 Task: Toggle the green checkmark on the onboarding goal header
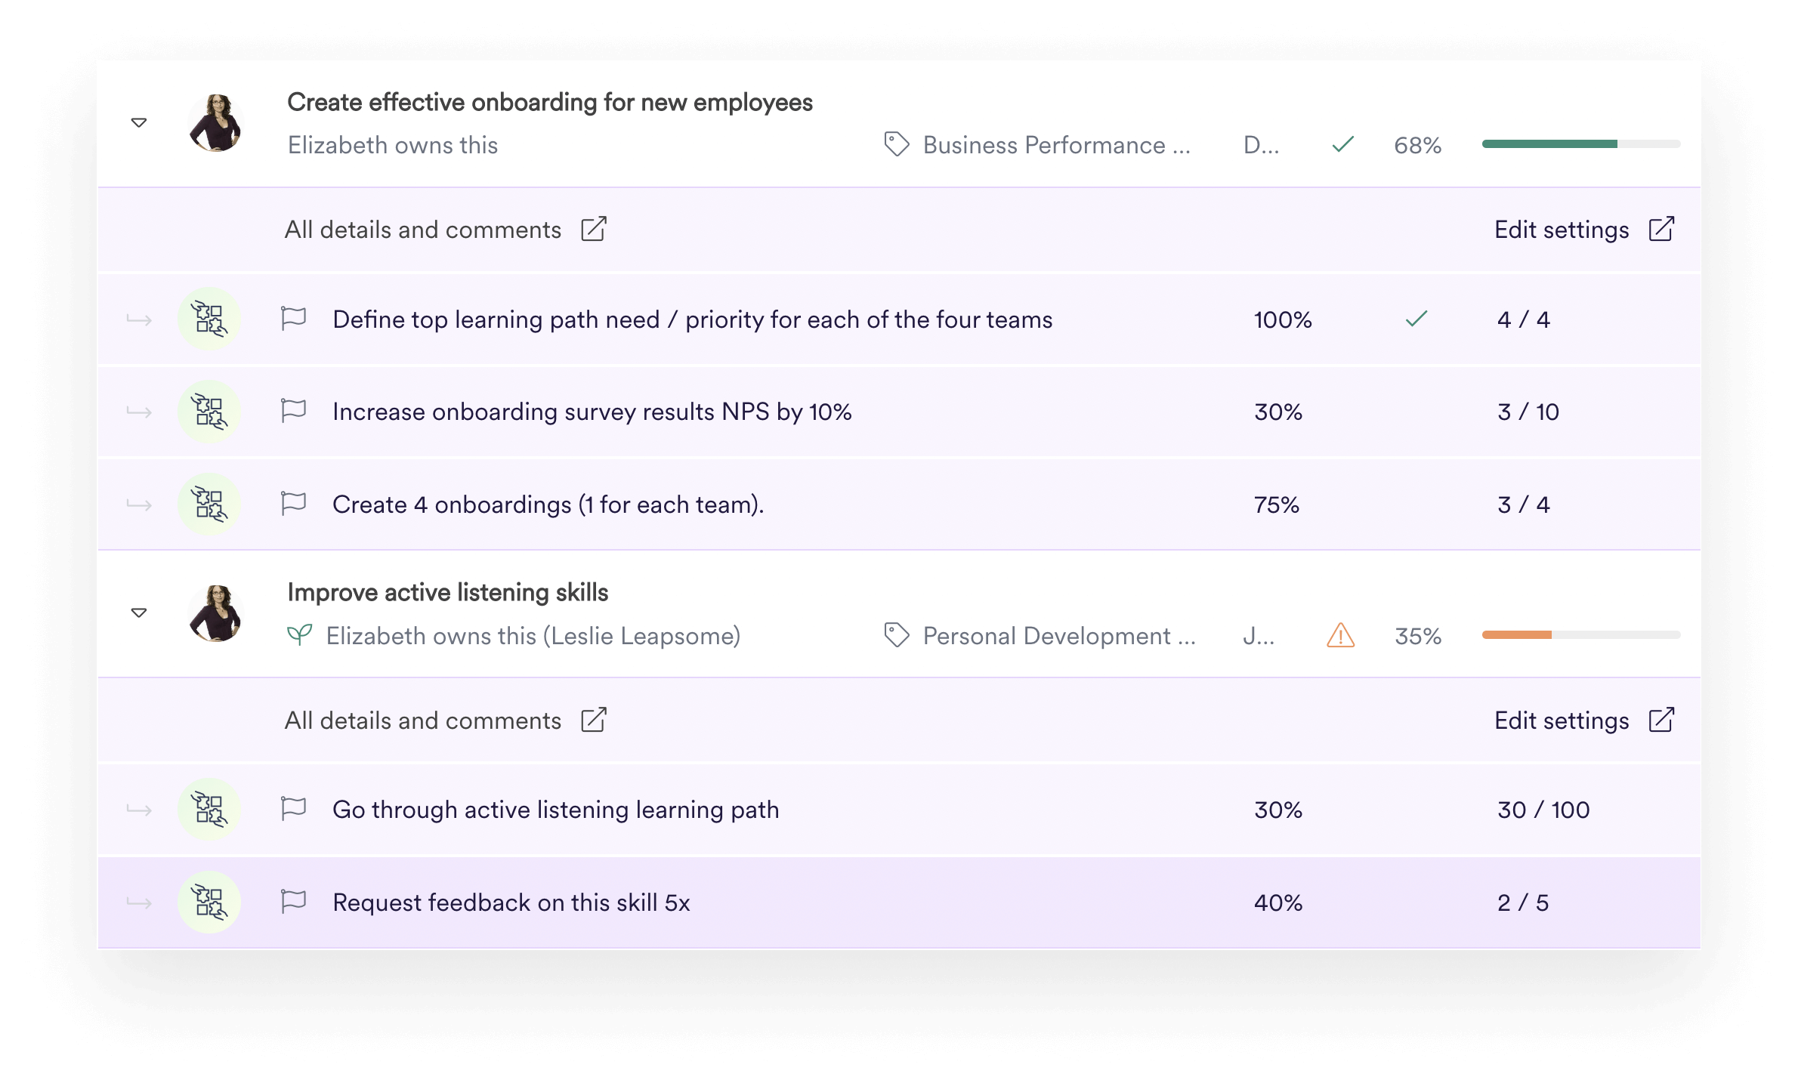[1342, 144]
